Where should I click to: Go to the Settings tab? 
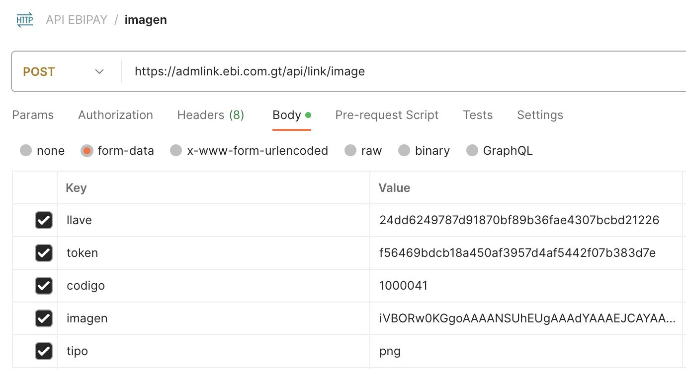540,115
